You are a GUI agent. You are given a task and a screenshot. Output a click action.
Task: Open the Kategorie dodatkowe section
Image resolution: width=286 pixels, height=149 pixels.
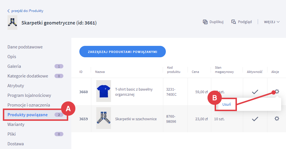pos(28,76)
